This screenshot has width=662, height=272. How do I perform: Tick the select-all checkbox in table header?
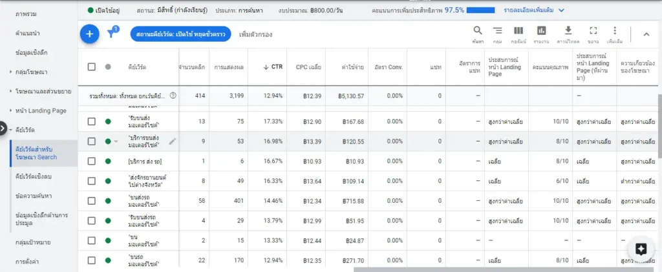(91, 67)
